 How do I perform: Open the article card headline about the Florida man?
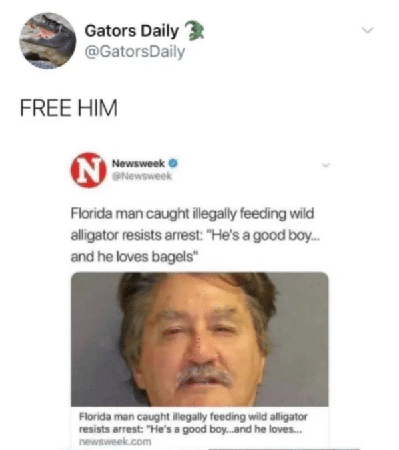[x=193, y=423]
